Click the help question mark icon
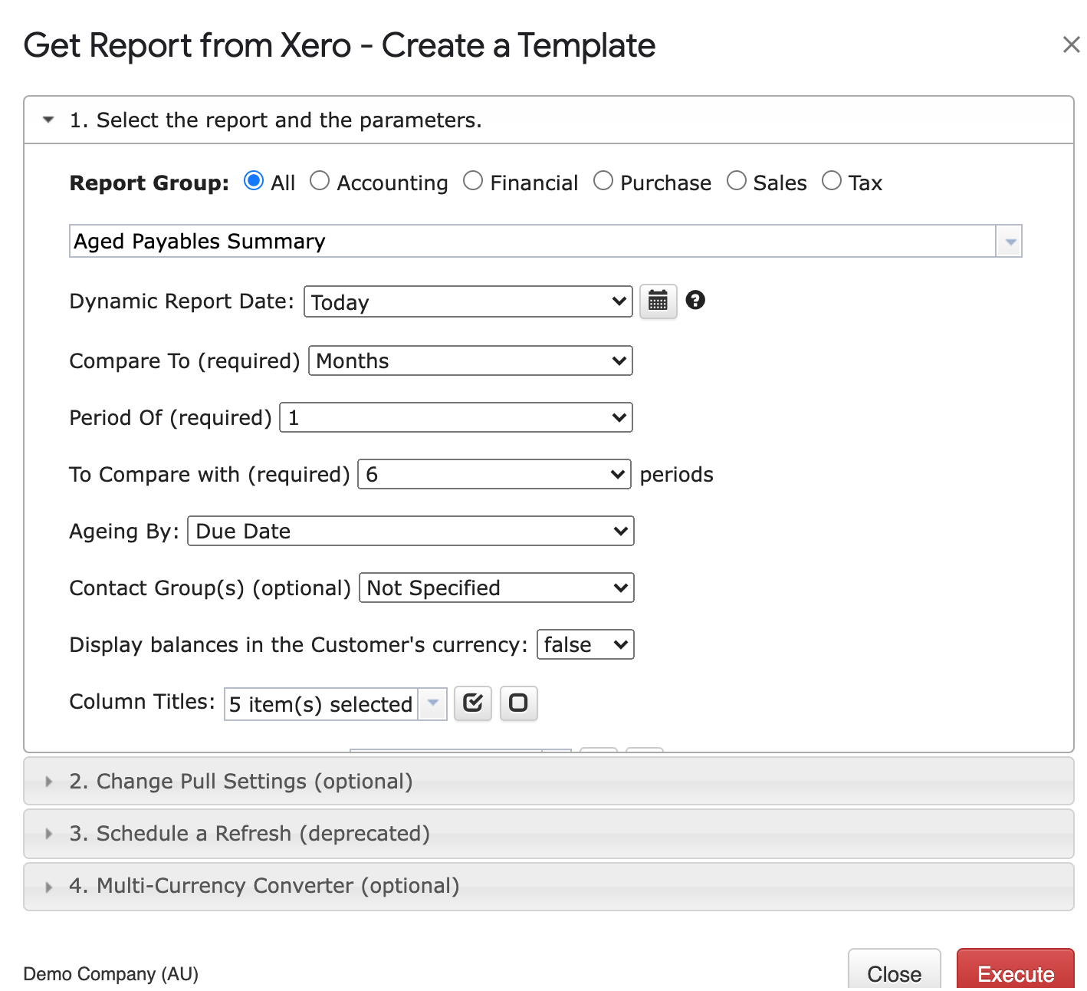 pos(695,300)
